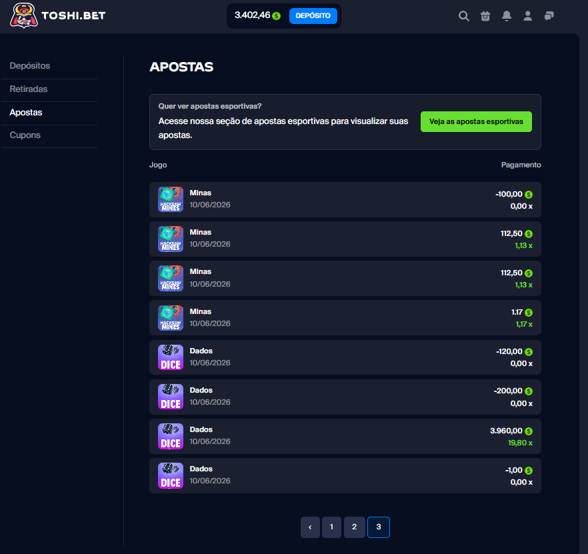Select page 3 in pagination
The image size is (588, 554).
tap(379, 527)
